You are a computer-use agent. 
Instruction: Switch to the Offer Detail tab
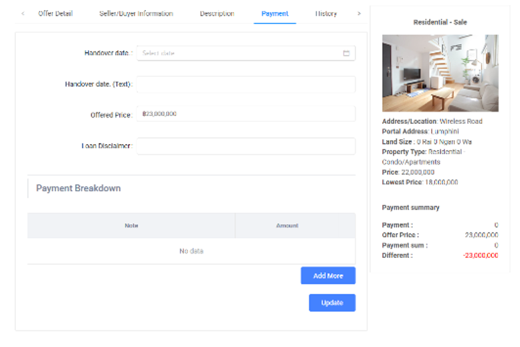[55, 13]
